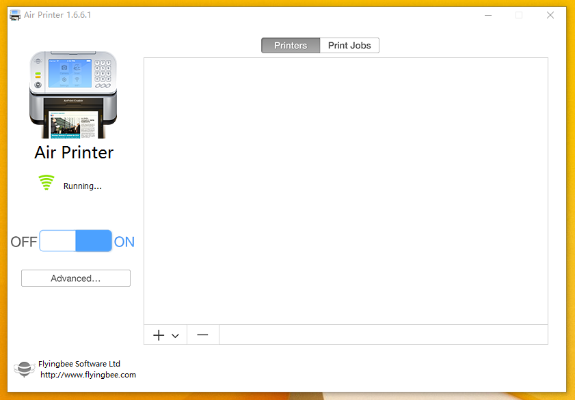Click the Running... status text
This screenshot has height=400, width=575.
point(83,186)
